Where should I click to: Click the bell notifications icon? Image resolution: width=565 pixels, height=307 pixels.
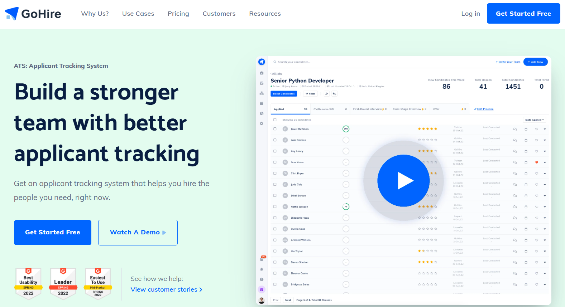tap(262, 269)
